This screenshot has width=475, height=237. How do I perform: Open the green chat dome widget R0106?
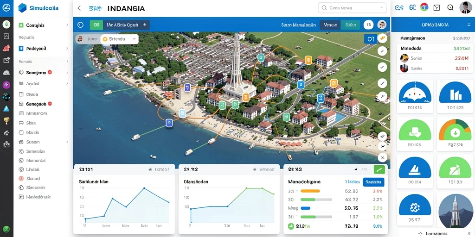tap(415, 134)
